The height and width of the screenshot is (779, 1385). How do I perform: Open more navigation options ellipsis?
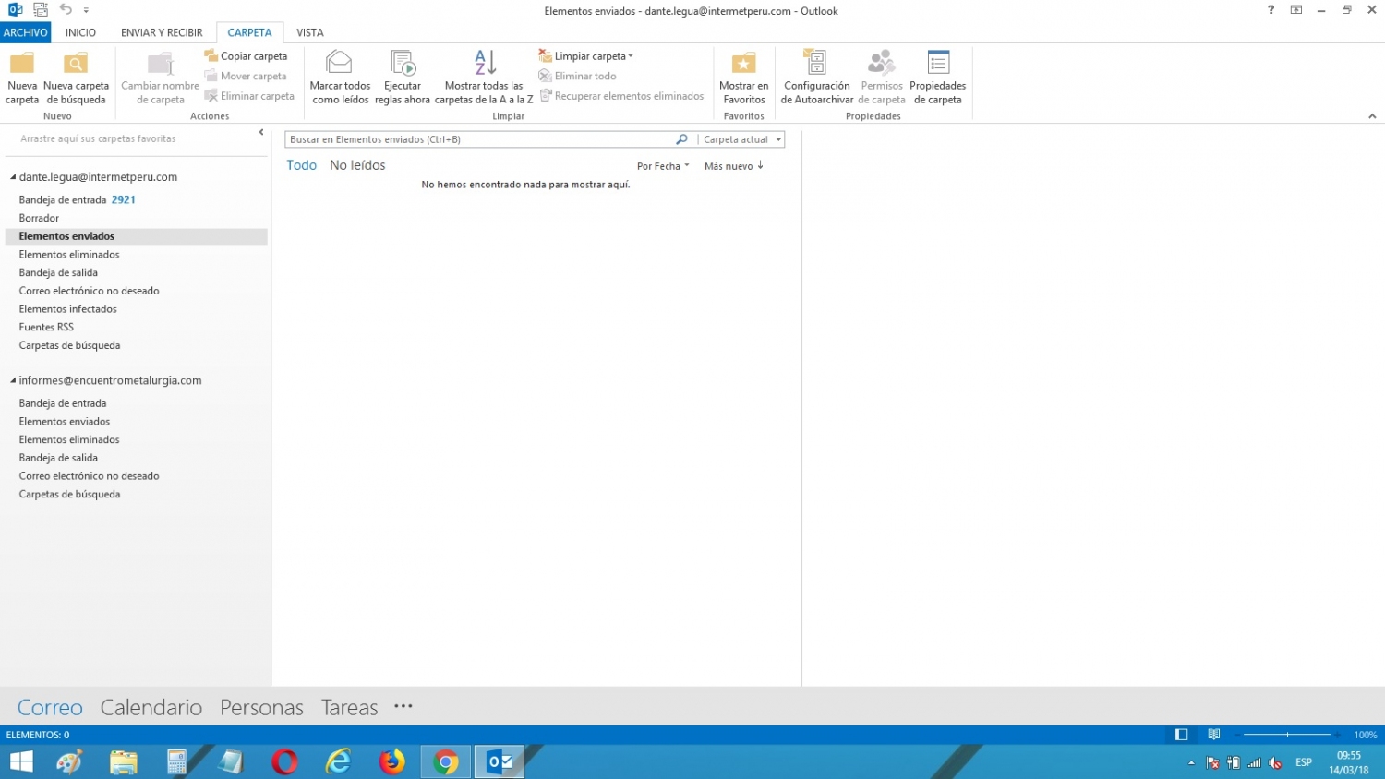click(403, 707)
